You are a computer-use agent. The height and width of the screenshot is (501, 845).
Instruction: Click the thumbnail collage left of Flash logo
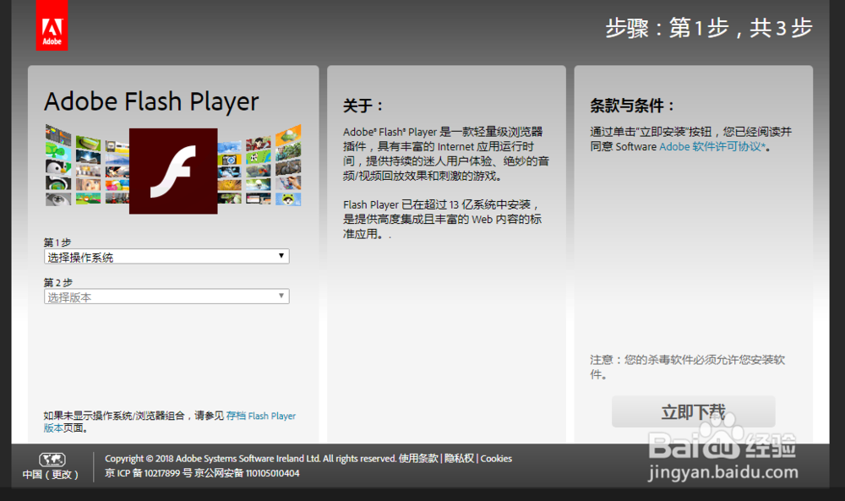coord(87,165)
